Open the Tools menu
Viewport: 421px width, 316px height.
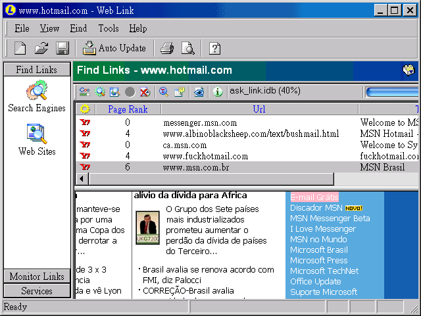tap(109, 28)
